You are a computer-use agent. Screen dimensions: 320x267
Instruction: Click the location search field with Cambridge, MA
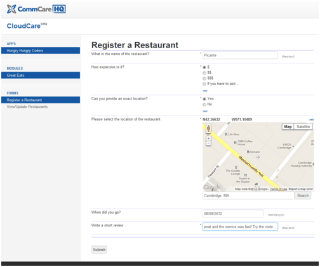pos(248,196)
